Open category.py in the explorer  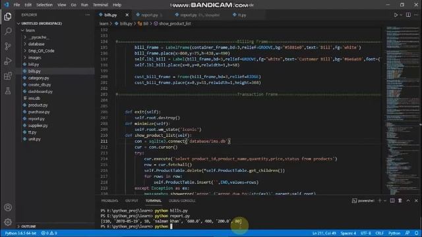38,78
